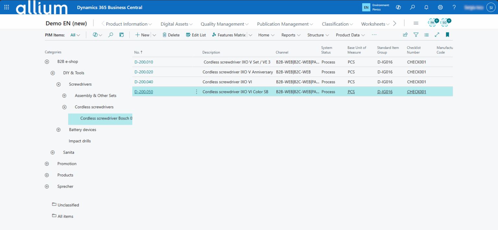Click the notifications bell icon
This screenshot has height=230, width=498.
(426, 7)
